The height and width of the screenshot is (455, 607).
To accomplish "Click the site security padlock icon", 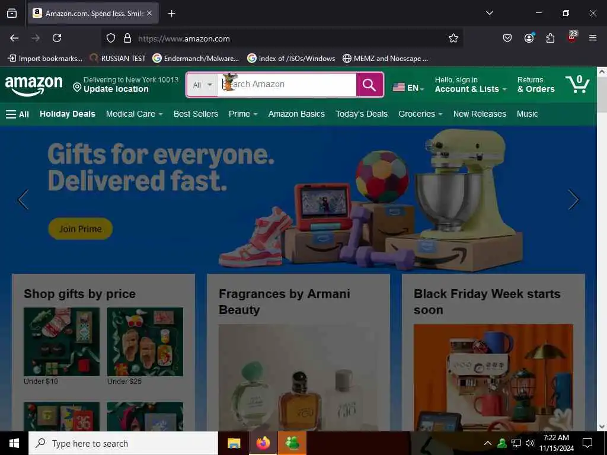I will pyautogui.click(x=127, y=39).
